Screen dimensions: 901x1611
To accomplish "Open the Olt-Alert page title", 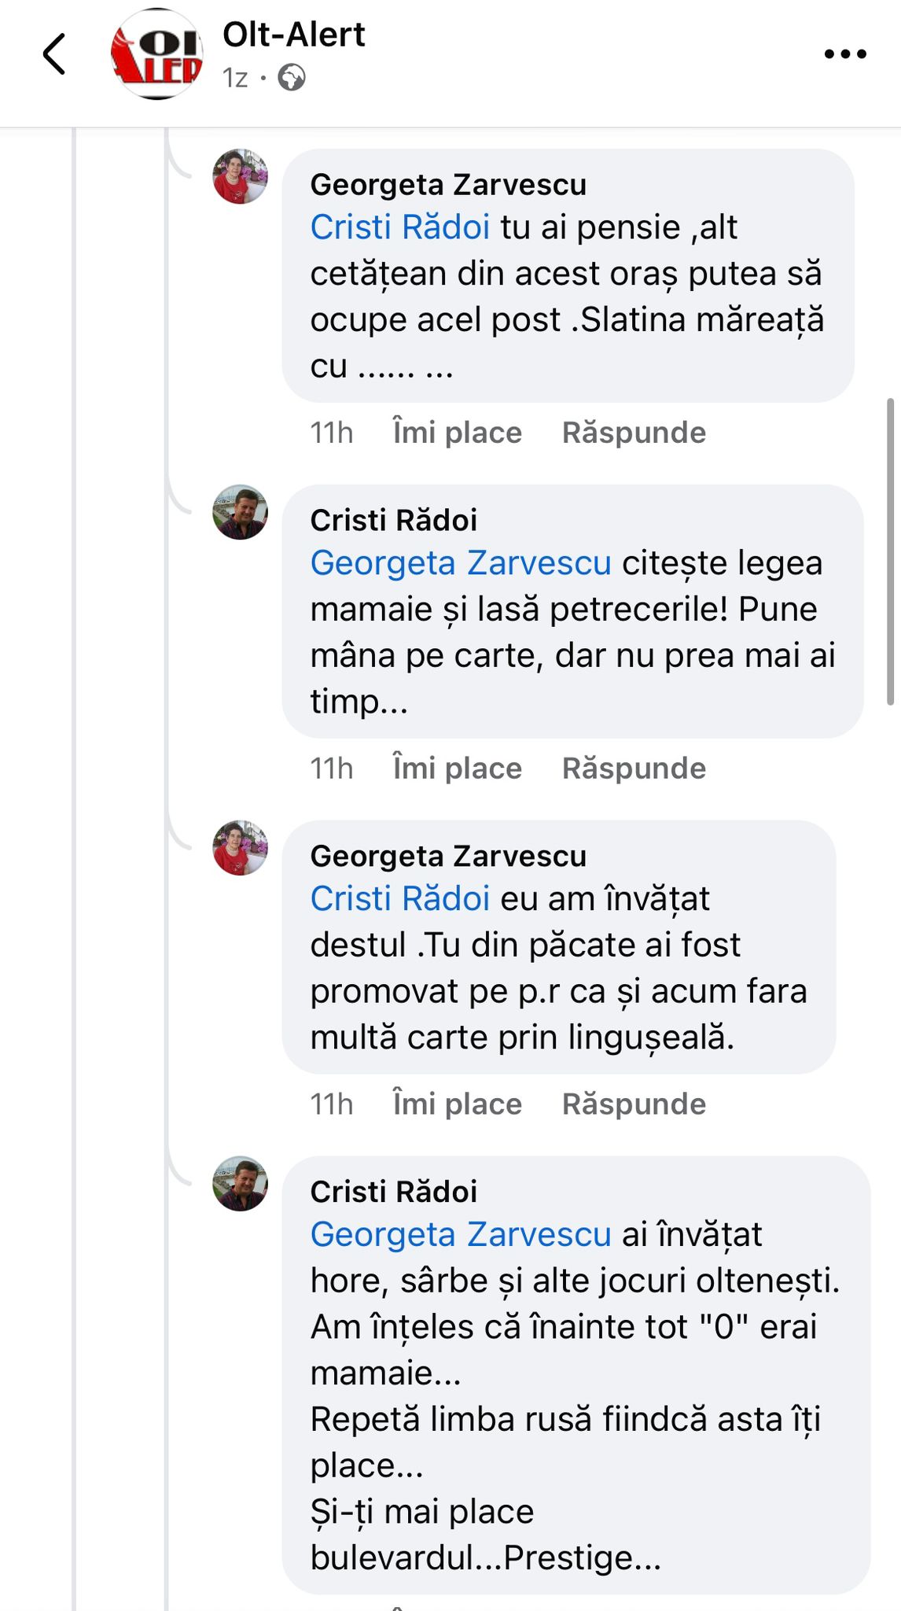I will [x=294, y=35].
